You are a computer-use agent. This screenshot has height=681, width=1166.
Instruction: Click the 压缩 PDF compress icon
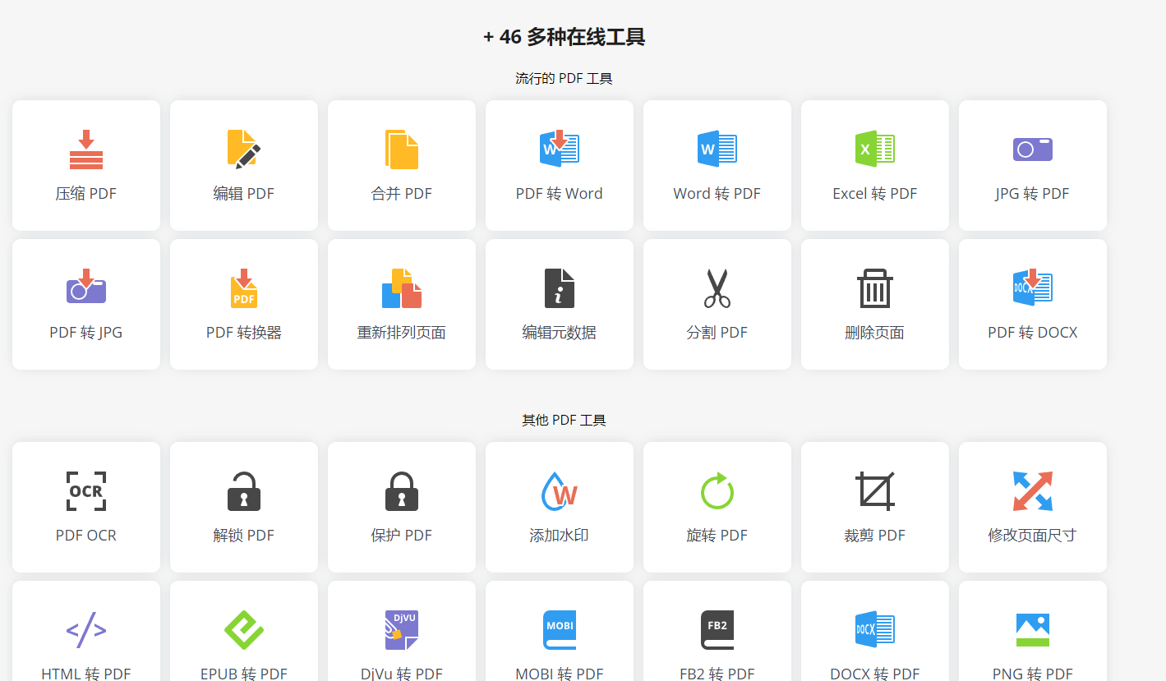(x=86, y=150)
